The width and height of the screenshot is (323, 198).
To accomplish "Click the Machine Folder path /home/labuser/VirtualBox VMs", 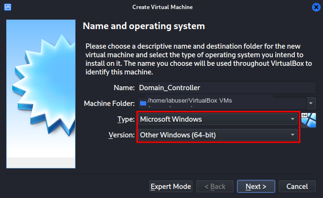I will 190,101.
